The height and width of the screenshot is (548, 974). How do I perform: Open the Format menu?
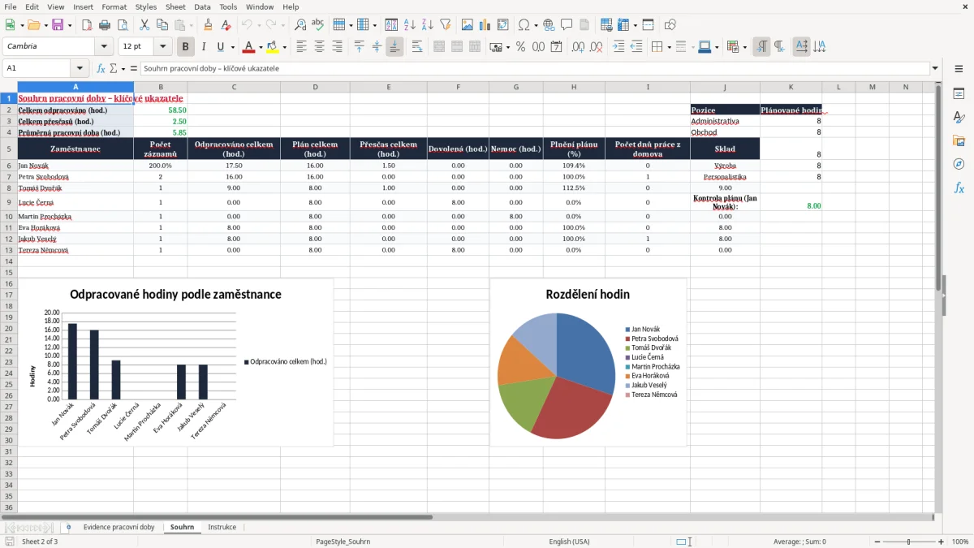click(114, 6)
